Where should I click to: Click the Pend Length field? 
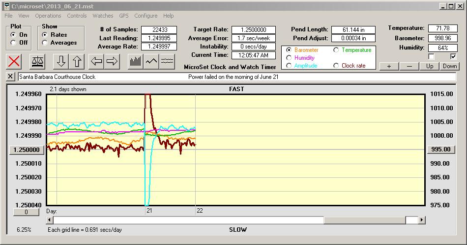(353, 30)
